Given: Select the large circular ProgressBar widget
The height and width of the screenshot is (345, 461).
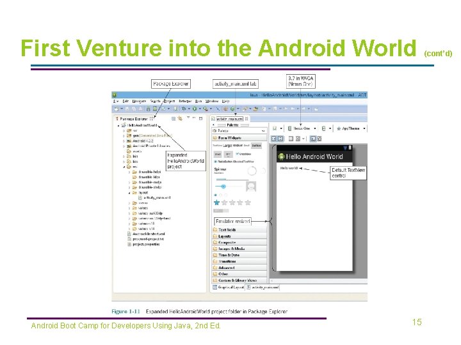Looking at the screenshot, I should pos(252,171).
